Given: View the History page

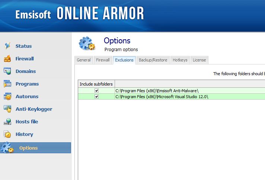Looking at the screenshot, I should (24, 134).
